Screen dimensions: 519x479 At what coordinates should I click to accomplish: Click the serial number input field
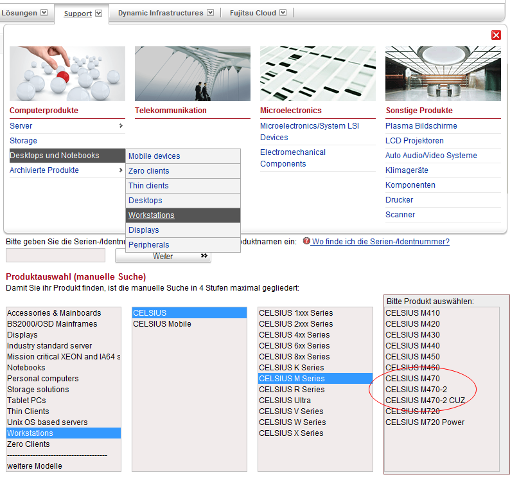[x=56, y=255]
